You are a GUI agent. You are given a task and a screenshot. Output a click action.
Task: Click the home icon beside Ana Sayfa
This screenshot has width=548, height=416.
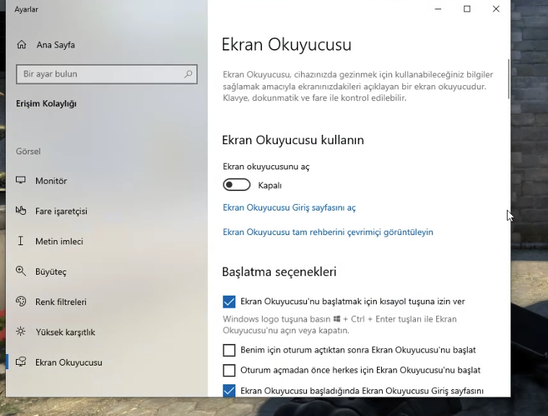pyautogui.click(x=22, y=45)
